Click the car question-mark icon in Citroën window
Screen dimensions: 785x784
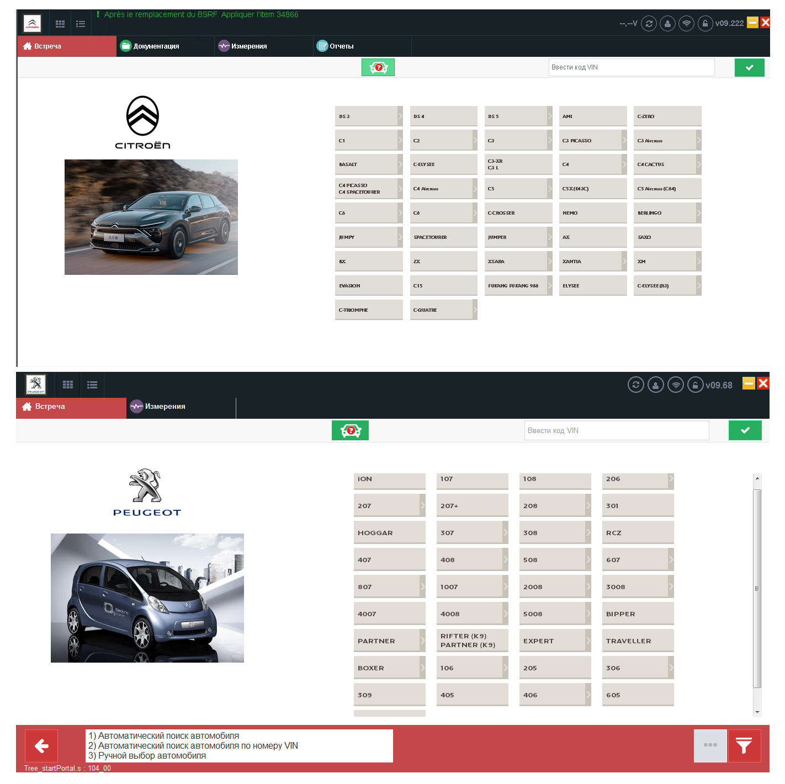pyautogui.click(x=378, y=67)
